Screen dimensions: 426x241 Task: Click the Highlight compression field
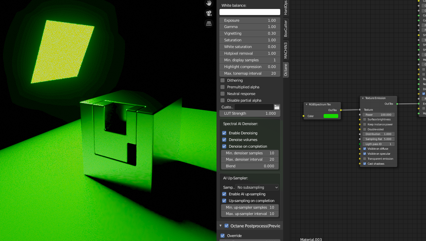pos(250,67)
